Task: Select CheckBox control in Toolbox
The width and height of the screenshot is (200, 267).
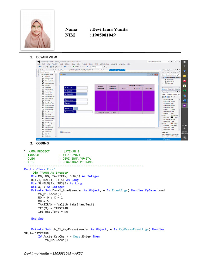Action: [48, 87]
